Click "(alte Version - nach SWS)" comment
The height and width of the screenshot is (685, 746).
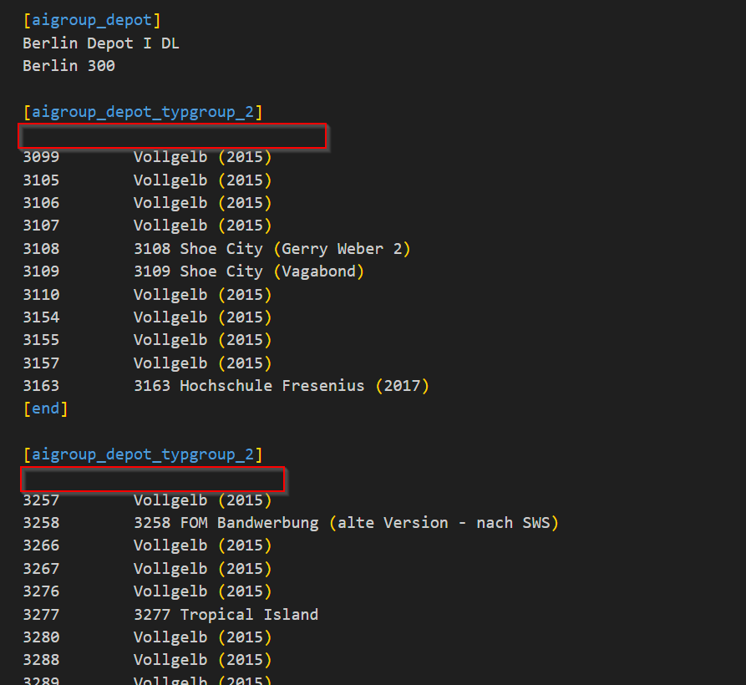pyautogui.click(x=443, y=523)
